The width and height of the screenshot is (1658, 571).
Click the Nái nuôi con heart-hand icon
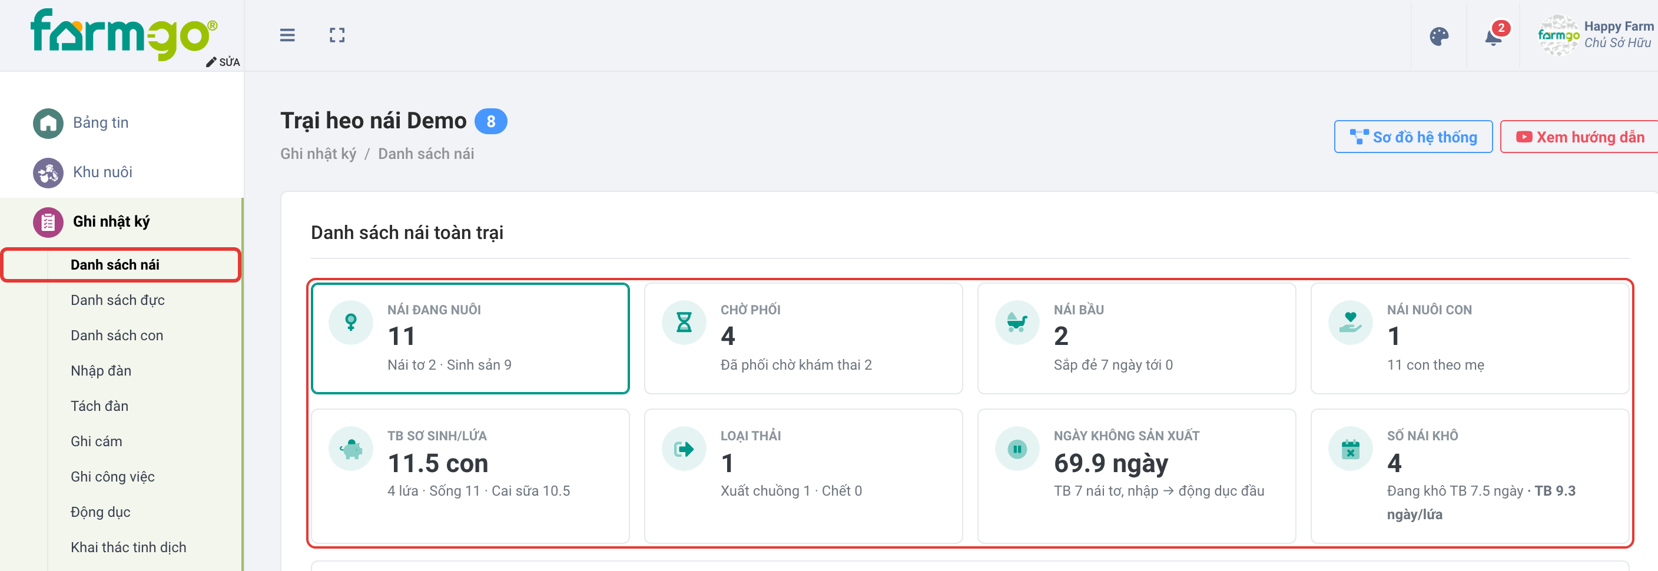click(x=1350, y=322)
